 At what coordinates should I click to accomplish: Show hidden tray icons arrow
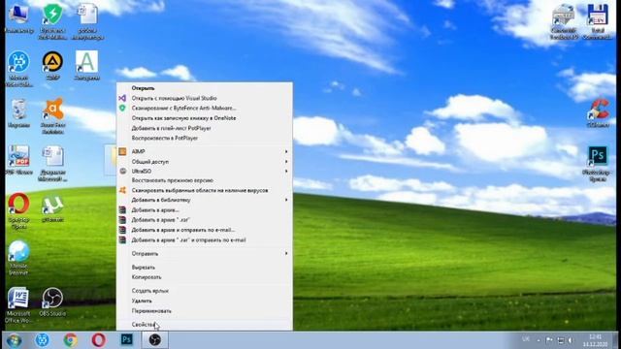[x=539, y=340]
